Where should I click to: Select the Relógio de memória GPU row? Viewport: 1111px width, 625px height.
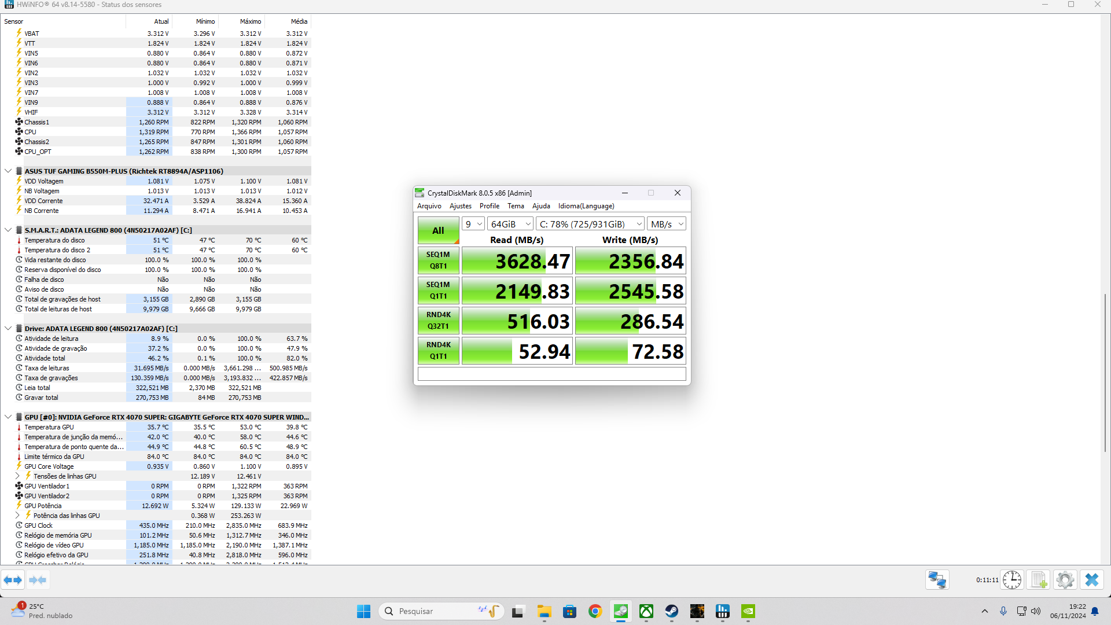[156, 535]
